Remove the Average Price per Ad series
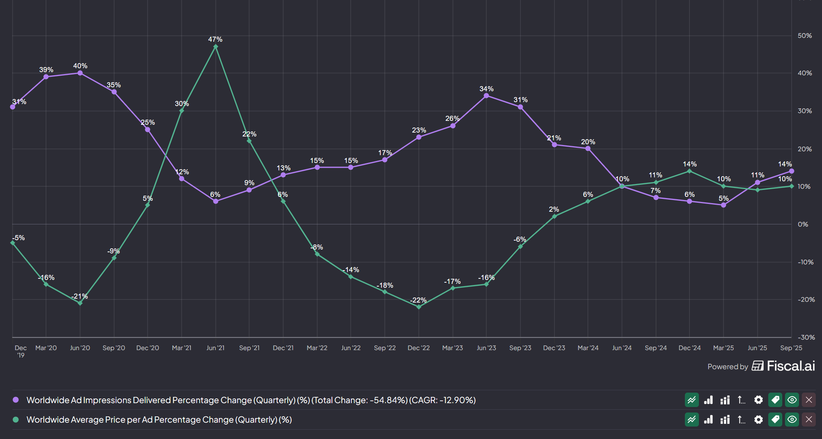 (x=809, y=420)
